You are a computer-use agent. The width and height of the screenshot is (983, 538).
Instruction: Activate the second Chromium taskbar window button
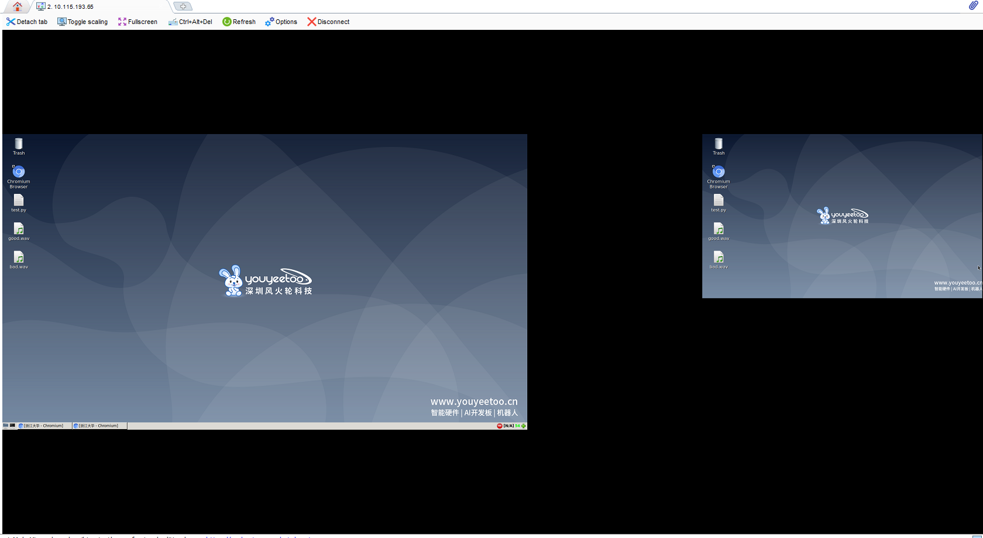point(99,426)
